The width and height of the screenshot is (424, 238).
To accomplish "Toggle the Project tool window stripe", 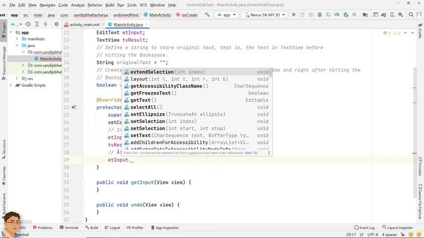I will (4, 31).
